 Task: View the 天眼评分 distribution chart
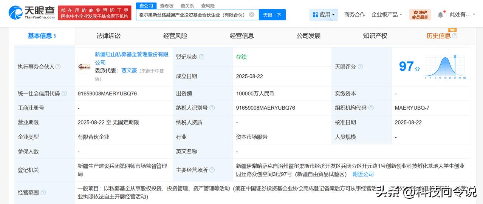446,67
